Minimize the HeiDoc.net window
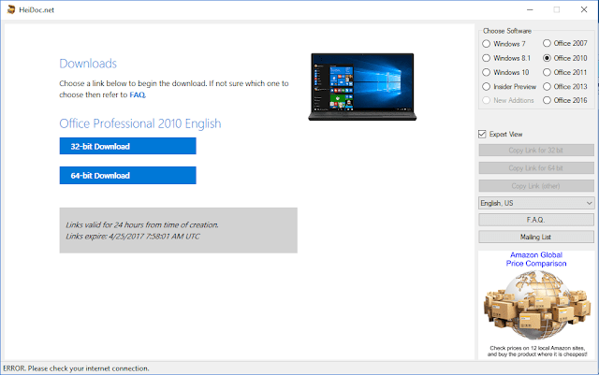This screenshot has width=599, height=375. [530, 9]
